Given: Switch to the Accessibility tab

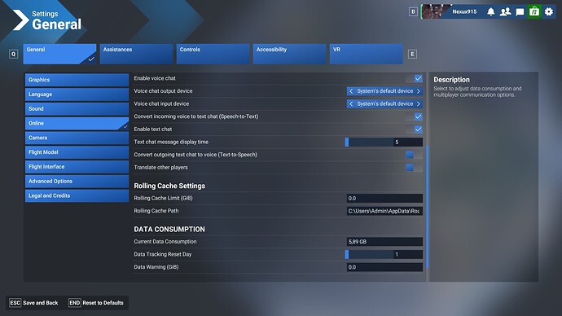Looking at the screenshot, I should tap(290, 54).
